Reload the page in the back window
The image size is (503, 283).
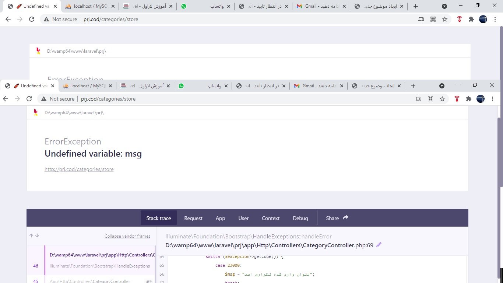point(32,19)
